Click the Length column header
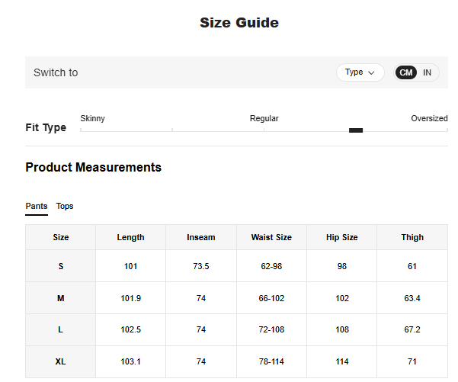The width and height of the screenshot is (458, 382). tap(130, 237)
